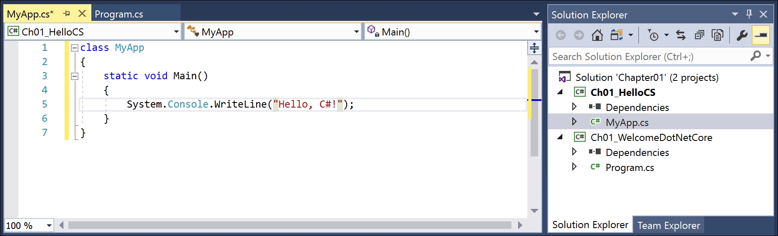The width and height of the screenshot is (778, 236).
Task: Click the "Hello, C#!" string literal
Action: tap(308, 104)
